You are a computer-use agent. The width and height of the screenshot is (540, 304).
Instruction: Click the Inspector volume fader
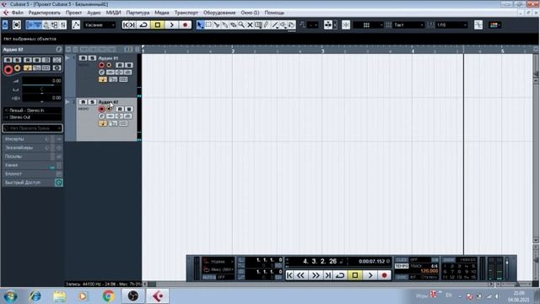[41, 81]
